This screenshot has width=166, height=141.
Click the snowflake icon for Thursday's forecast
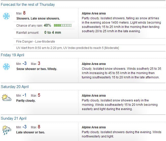tap(6, 16)
